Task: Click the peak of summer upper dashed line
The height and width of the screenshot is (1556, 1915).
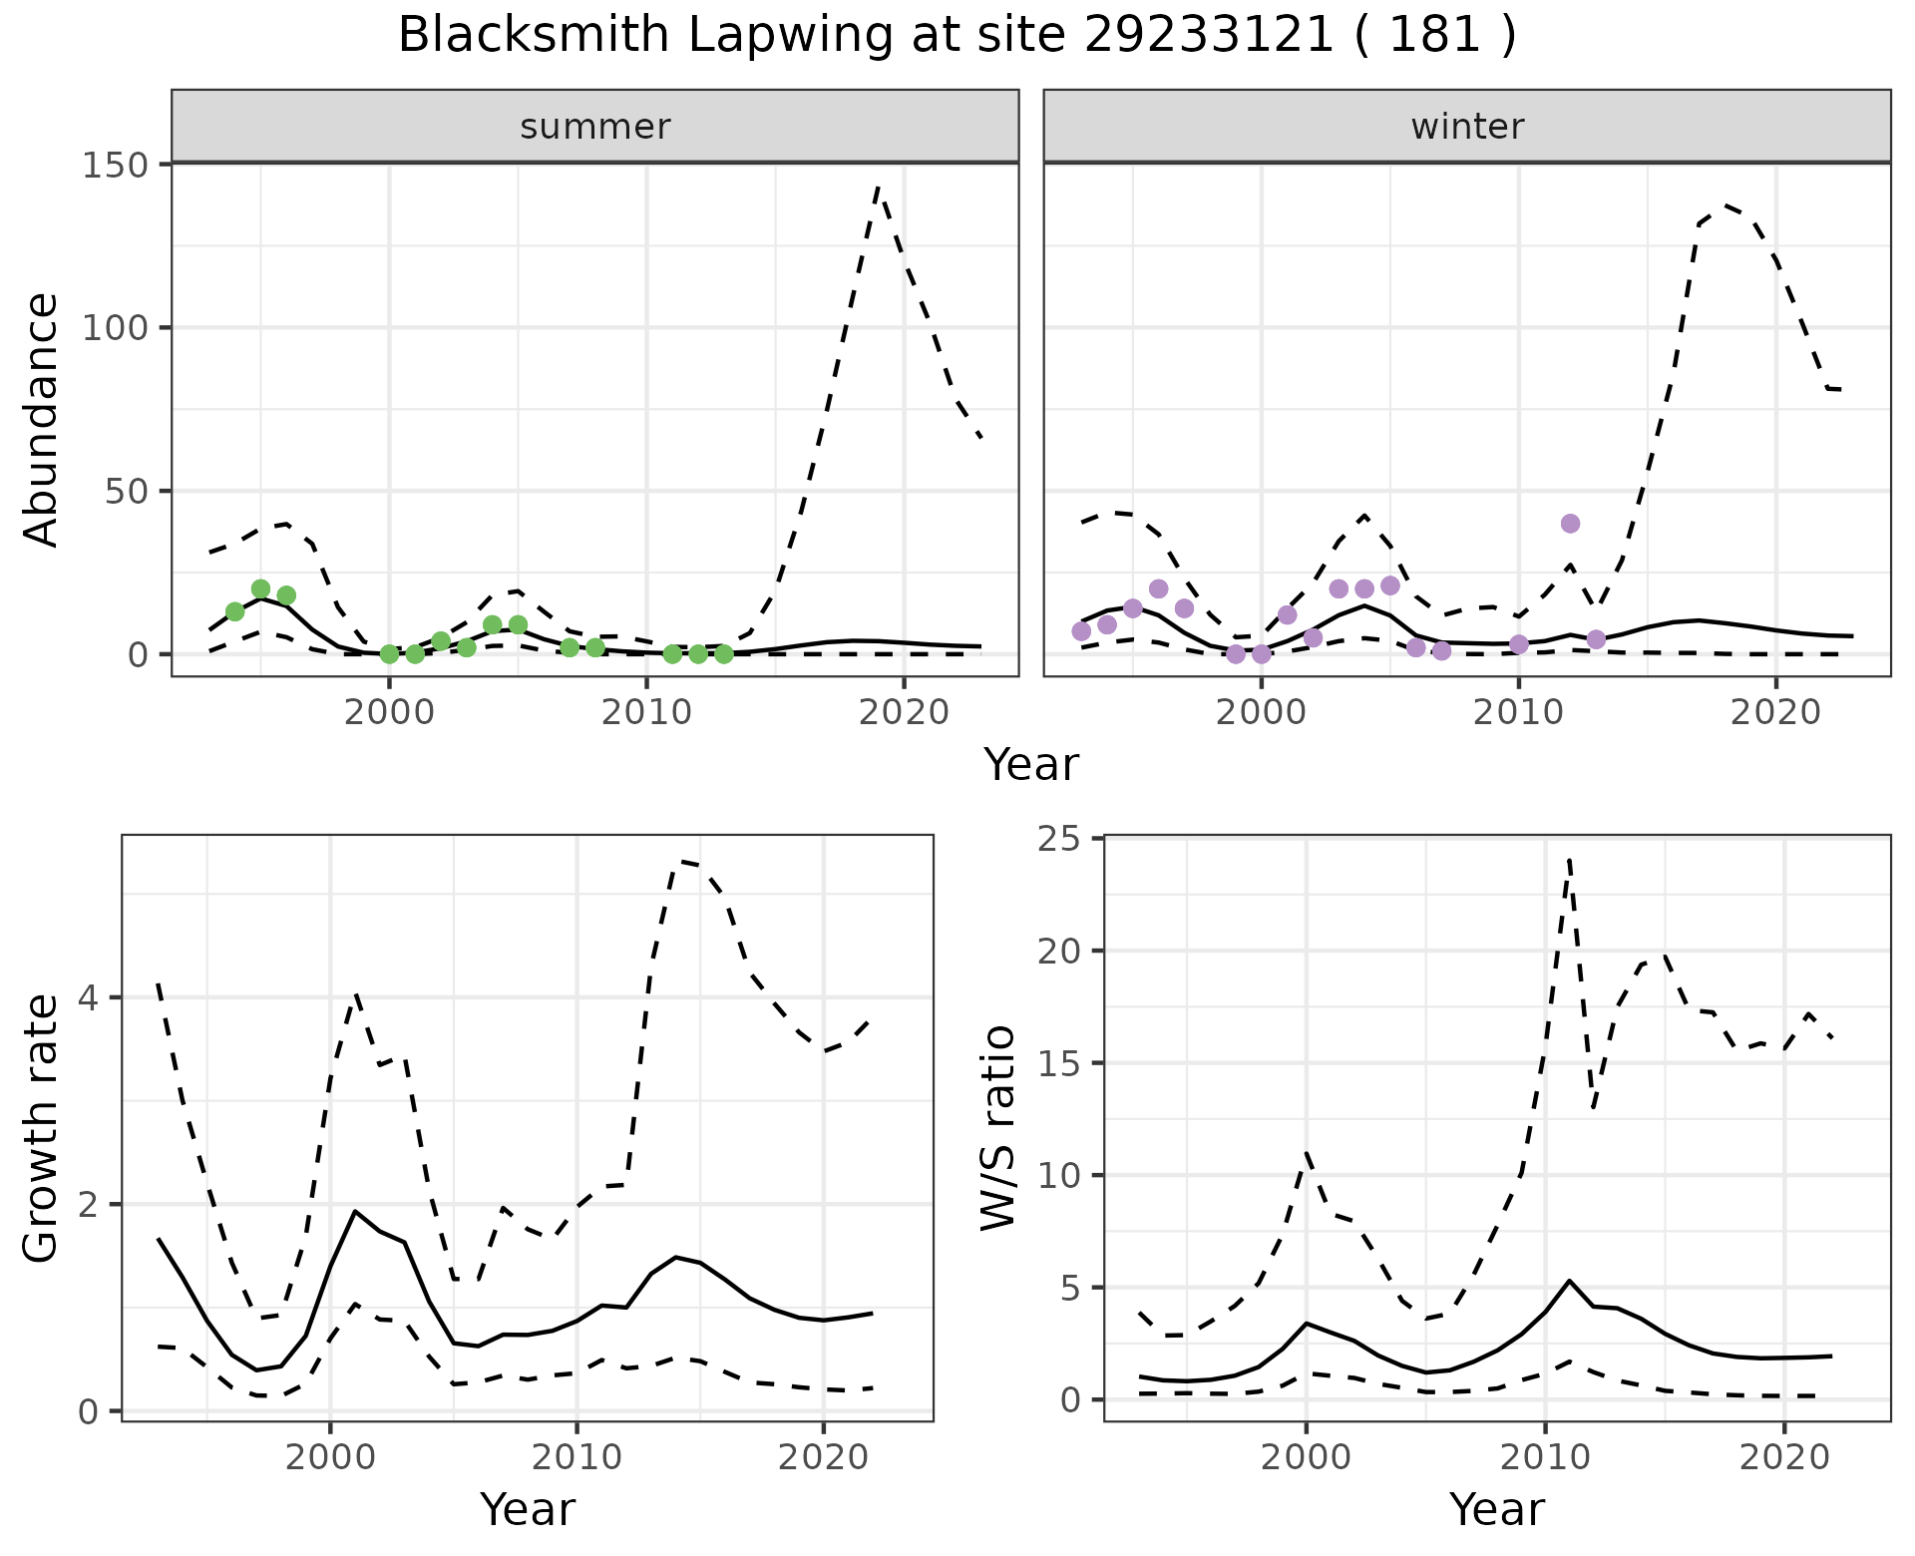Action: 878,187
